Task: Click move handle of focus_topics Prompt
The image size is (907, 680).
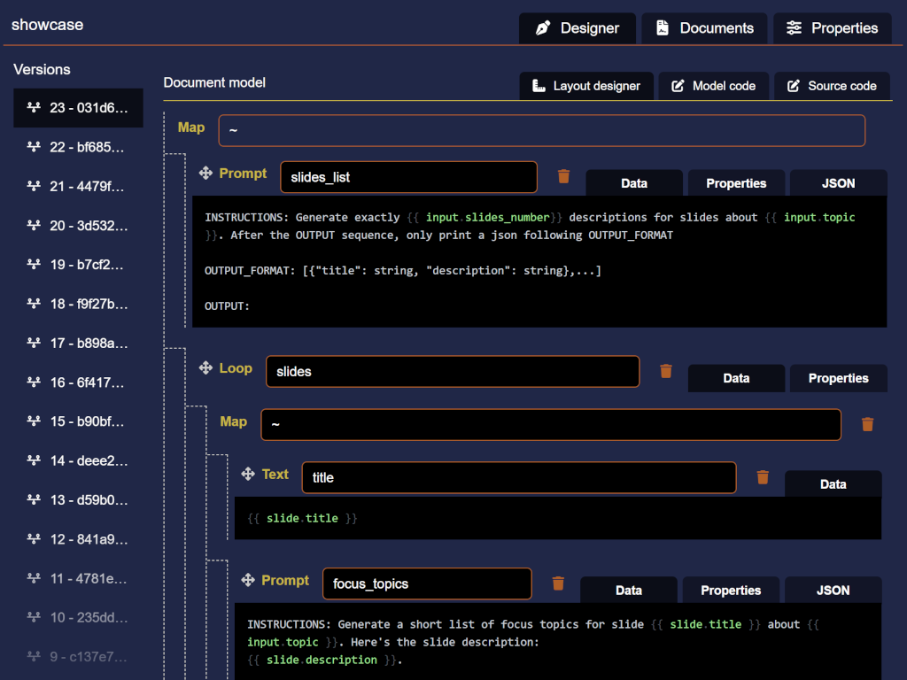Action: 248,580
